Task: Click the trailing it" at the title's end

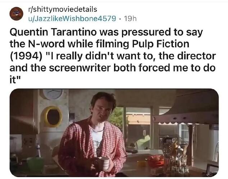Action: pos(15,80)
